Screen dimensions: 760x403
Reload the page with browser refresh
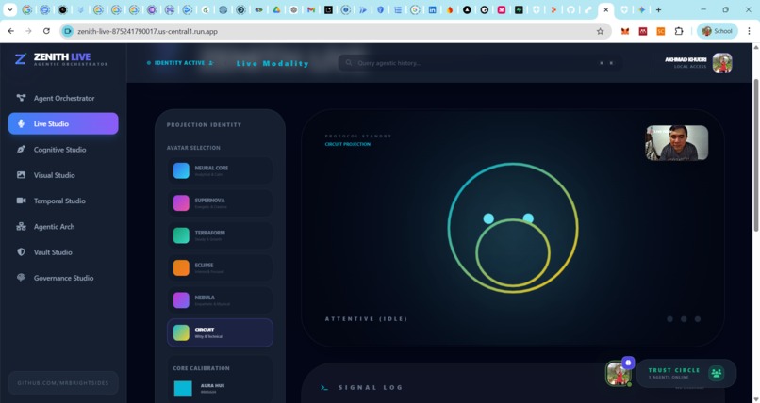tap(46, 31)
